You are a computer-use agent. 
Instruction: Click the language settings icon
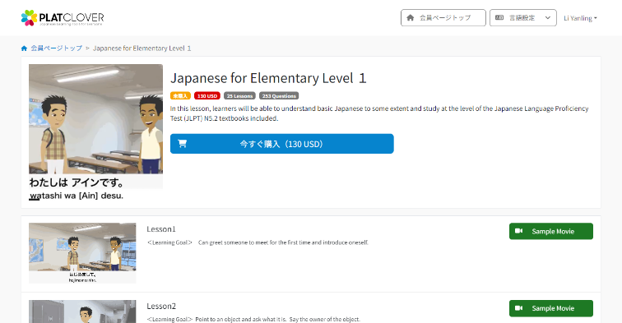click(x=499, y=18)
